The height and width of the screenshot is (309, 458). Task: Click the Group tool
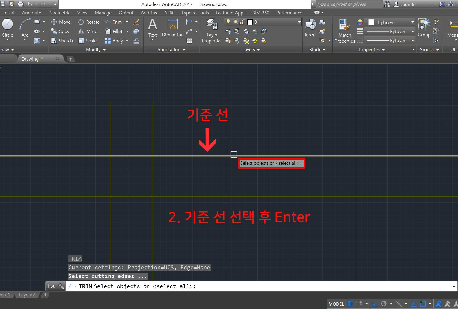click(424, 28)
